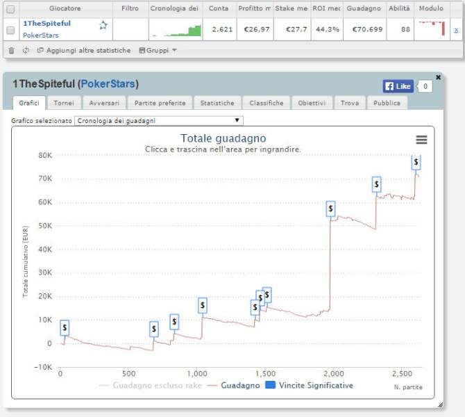Image resolution: width=465 pixels, height=417 pixels.
Task: Open the Trova tab
Action: (350, 103)
